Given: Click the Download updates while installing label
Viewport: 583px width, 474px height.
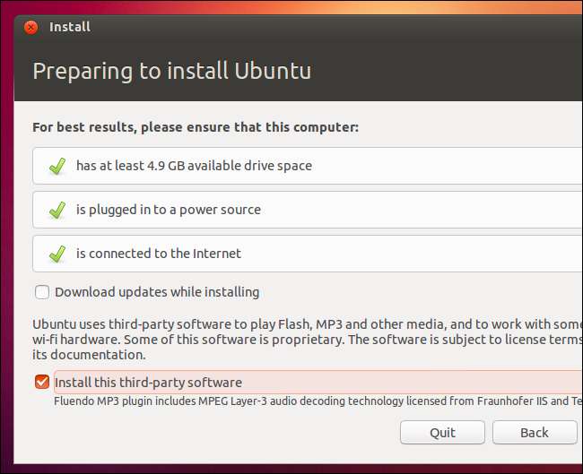Looking at the screenshot, I should pyautogui.click(x=157, y=292).
